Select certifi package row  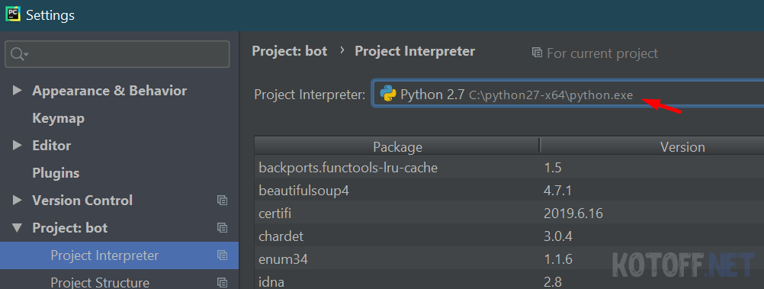pyautogui.click(x=509, y=214)
